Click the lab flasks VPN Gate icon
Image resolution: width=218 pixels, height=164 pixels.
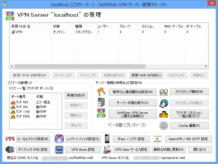(x=107, y=150)
